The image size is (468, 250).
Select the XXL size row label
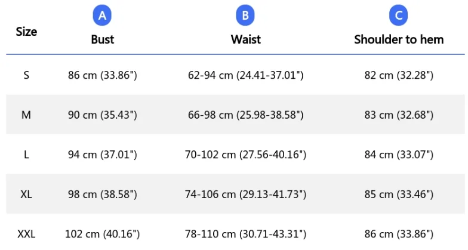click(26, 234)
